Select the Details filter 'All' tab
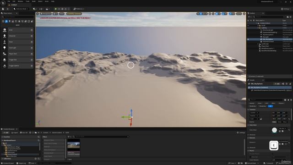This screenshot has width=293, height=165. [270, 106]
